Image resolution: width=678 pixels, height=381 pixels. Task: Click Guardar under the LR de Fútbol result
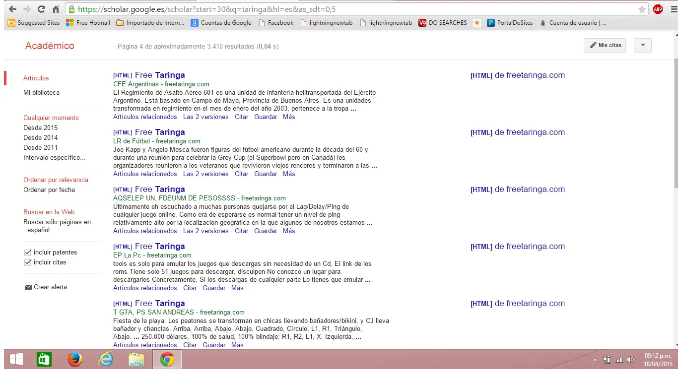pos(266,174)
